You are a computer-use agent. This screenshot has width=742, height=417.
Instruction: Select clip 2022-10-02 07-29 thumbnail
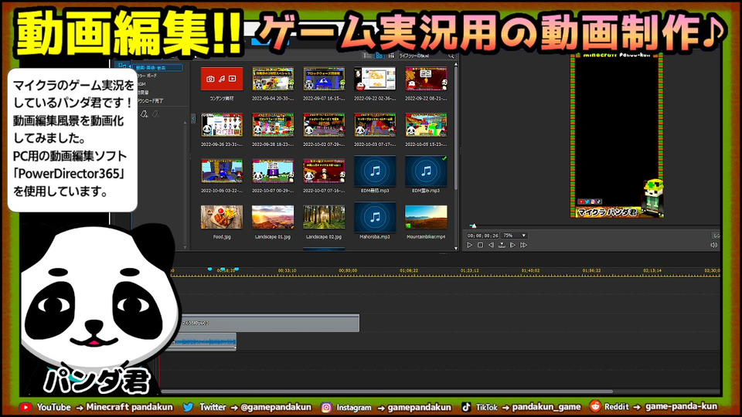324,125
